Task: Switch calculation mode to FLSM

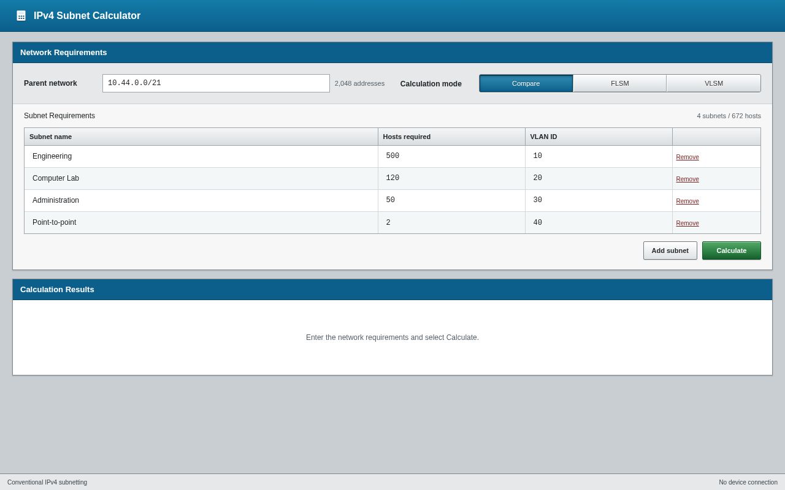Action: (x=620, y=83)
